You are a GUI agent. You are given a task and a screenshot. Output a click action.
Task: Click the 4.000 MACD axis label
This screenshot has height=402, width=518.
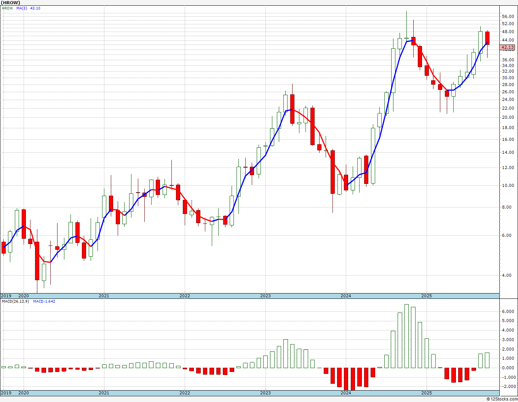[x=508, y=330]
